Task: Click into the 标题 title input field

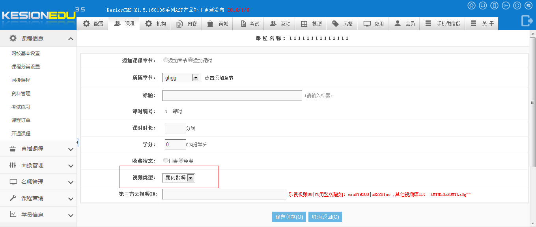Action: pos(232,96)
